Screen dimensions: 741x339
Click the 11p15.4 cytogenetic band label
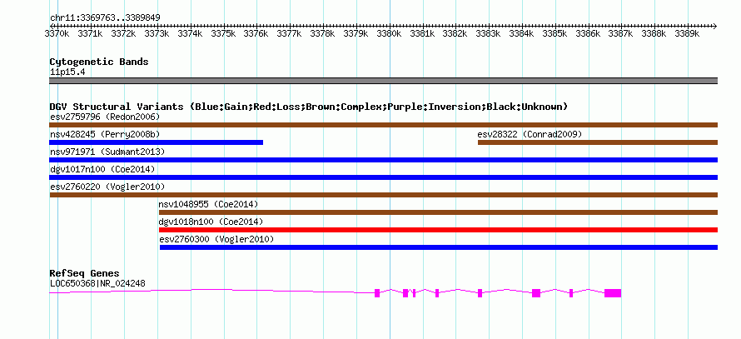tap(67, 72)
